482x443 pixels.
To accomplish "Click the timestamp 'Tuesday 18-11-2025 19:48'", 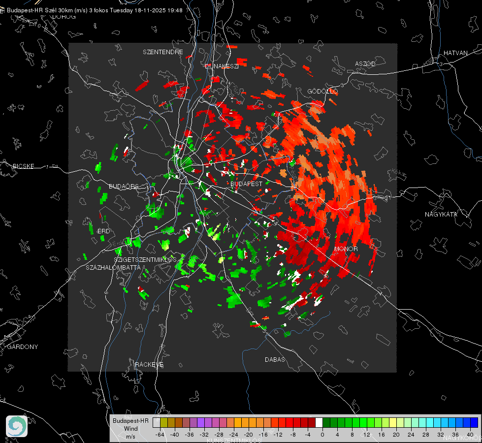I will [146, 10].
